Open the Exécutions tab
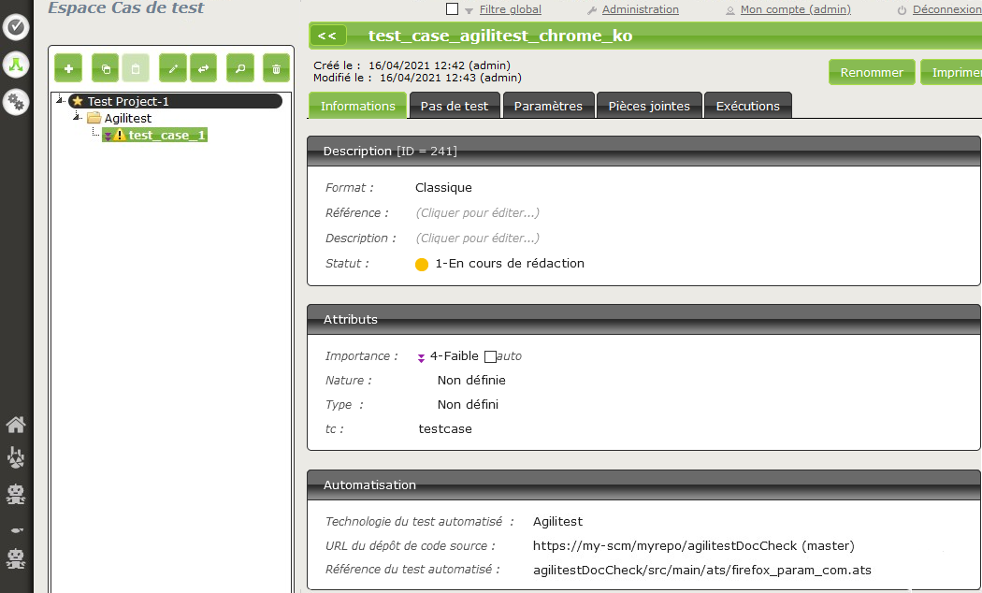 (x=747, y=106)
